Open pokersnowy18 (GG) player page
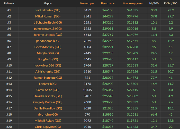This screenshot has width=180, height=129. (48, 29)
